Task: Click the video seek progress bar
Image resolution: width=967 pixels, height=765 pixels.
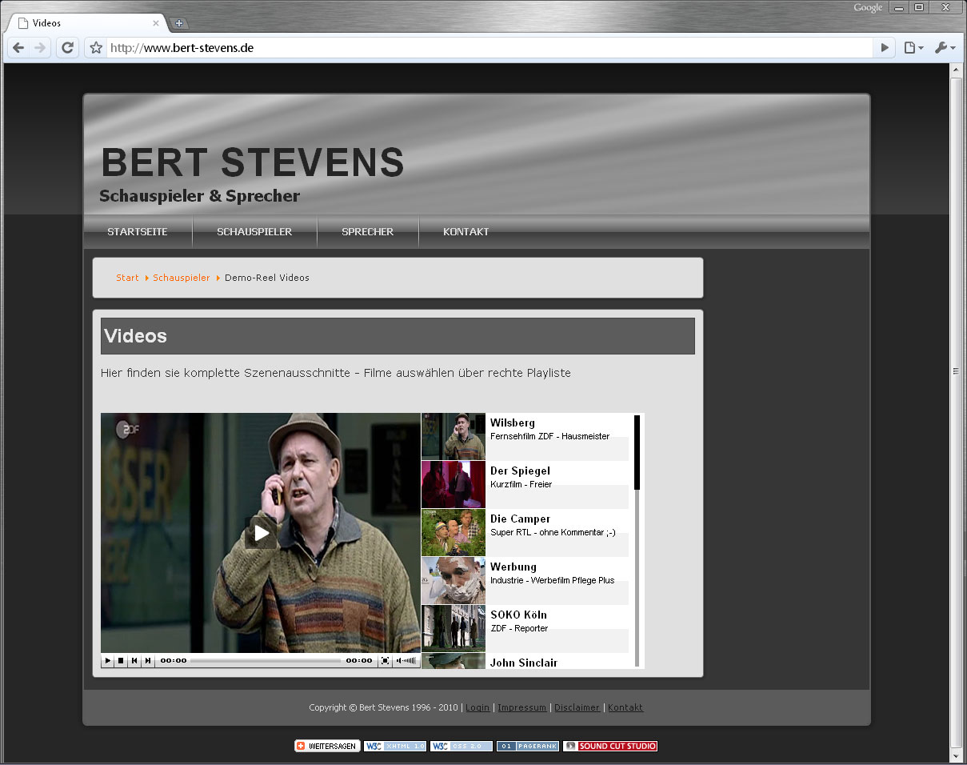Action: (x=266, y=661)
